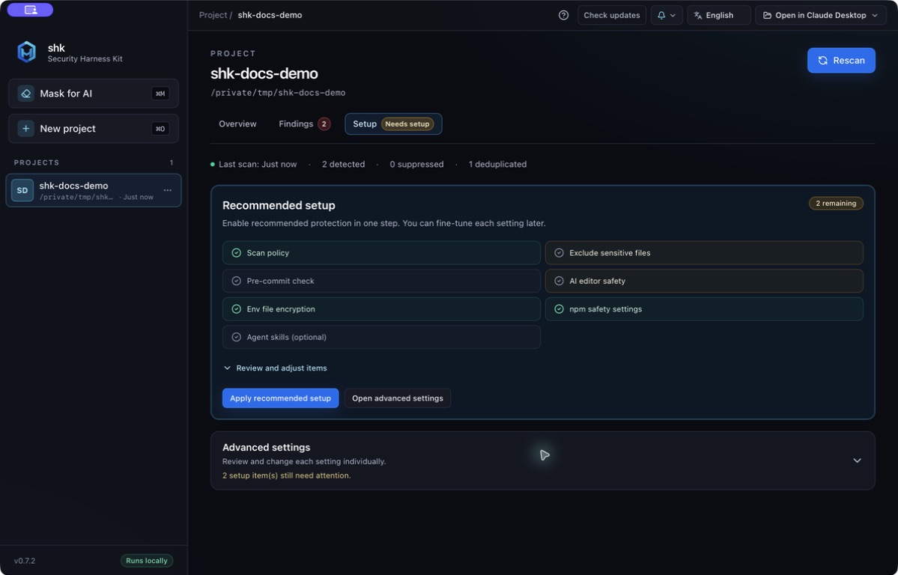Select shk-docs-demo in the projects list
Screen dimensions: 898x575
[x=94, y=190]
